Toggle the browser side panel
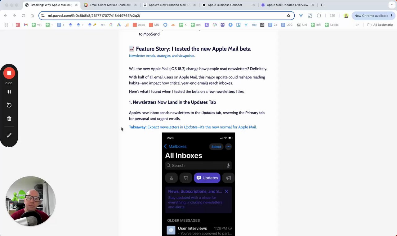 coord(332,16)
